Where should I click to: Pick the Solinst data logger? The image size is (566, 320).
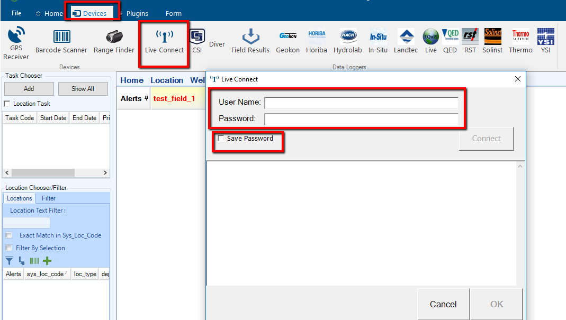pos(492,41)
